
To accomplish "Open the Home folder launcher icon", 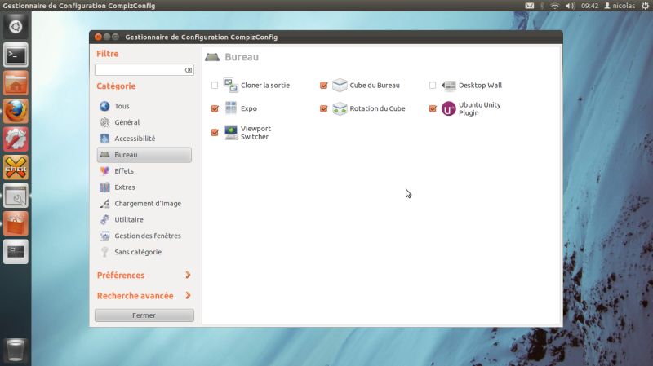I will pos(16,83).
